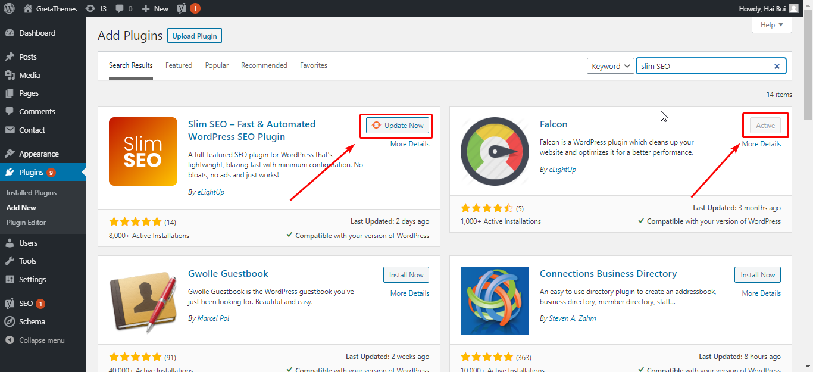Image resolution: width=813 pixels, height=372 pixels.
Task: Open More Details for Connections Business Directory
Action: (761, 293)
